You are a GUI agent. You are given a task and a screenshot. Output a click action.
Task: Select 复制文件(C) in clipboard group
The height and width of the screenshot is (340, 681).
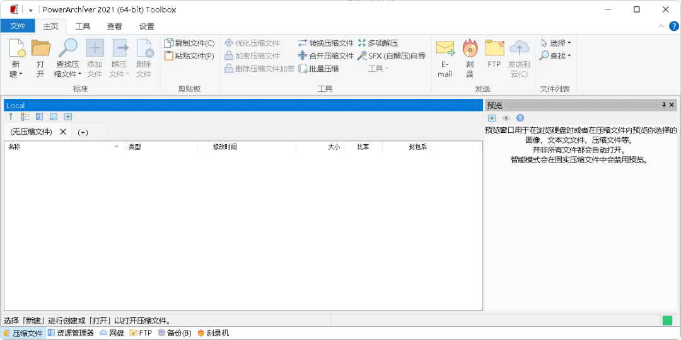pyautogui.click(x=189, y=43)
